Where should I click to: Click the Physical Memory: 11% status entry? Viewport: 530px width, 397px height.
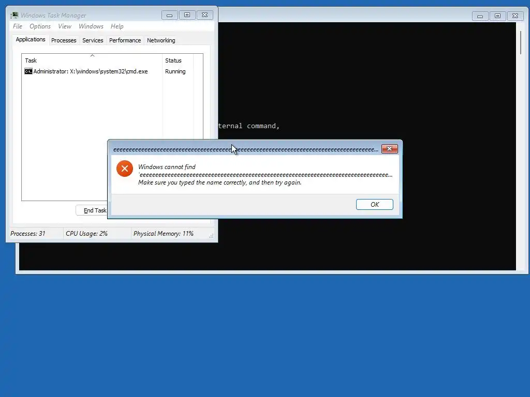[163, 234]
